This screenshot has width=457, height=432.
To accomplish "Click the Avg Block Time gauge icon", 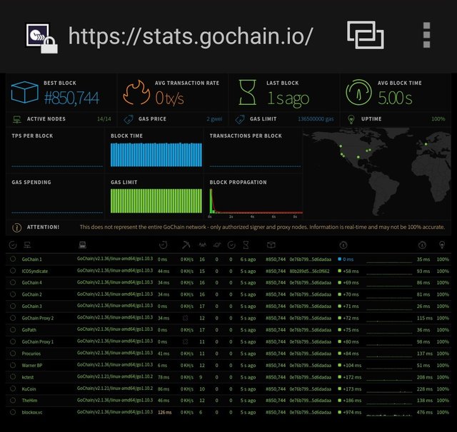I will pos(358,92).
